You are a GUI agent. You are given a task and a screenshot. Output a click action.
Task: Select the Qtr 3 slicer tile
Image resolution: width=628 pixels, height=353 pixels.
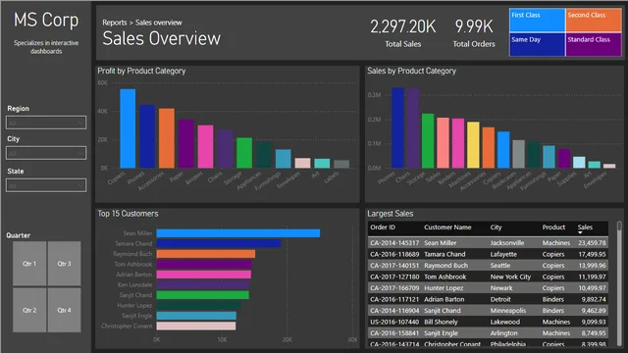pos(64,264)
